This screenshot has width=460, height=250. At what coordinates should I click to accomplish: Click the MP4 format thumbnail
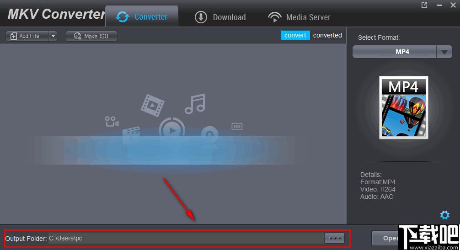(404, 107)
